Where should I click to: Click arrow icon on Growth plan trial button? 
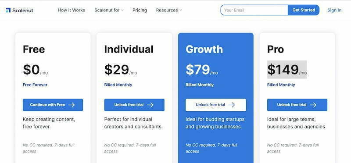pyautogui.click(x=232, y=105)
